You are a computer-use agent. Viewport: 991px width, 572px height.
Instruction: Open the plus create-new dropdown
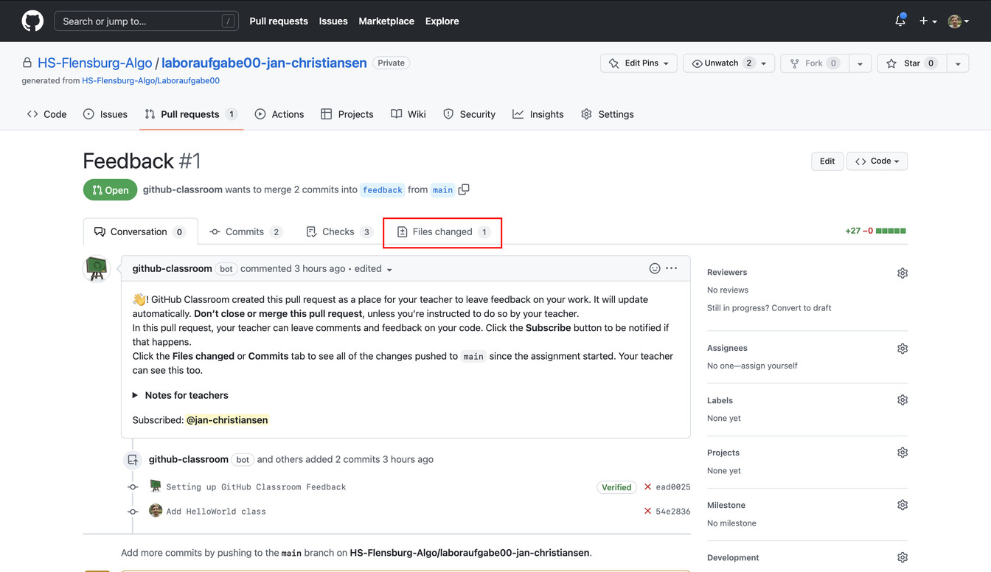(927, 21)
